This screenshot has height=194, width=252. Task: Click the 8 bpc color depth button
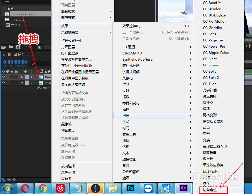point(29,47)
